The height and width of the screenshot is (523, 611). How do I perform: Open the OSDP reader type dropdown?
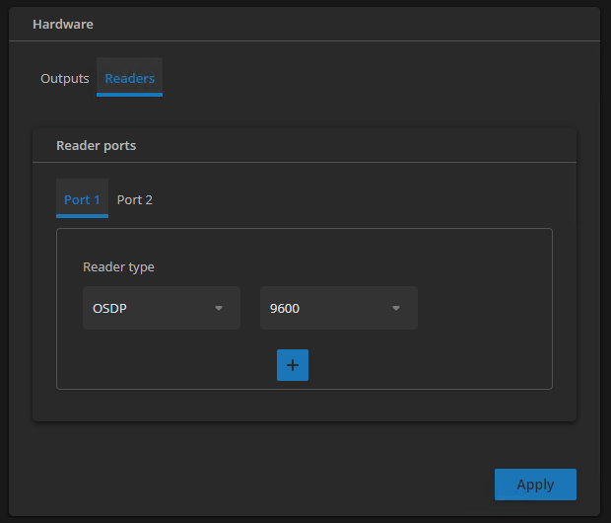tap(162, 308)
